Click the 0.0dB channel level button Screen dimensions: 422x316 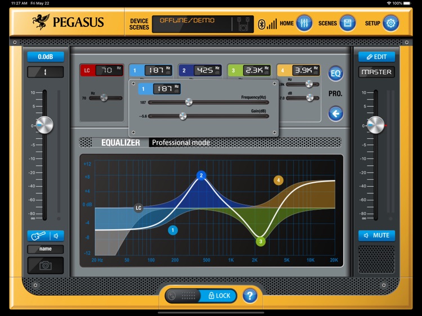pyautogui.click(x=46, y=57)
